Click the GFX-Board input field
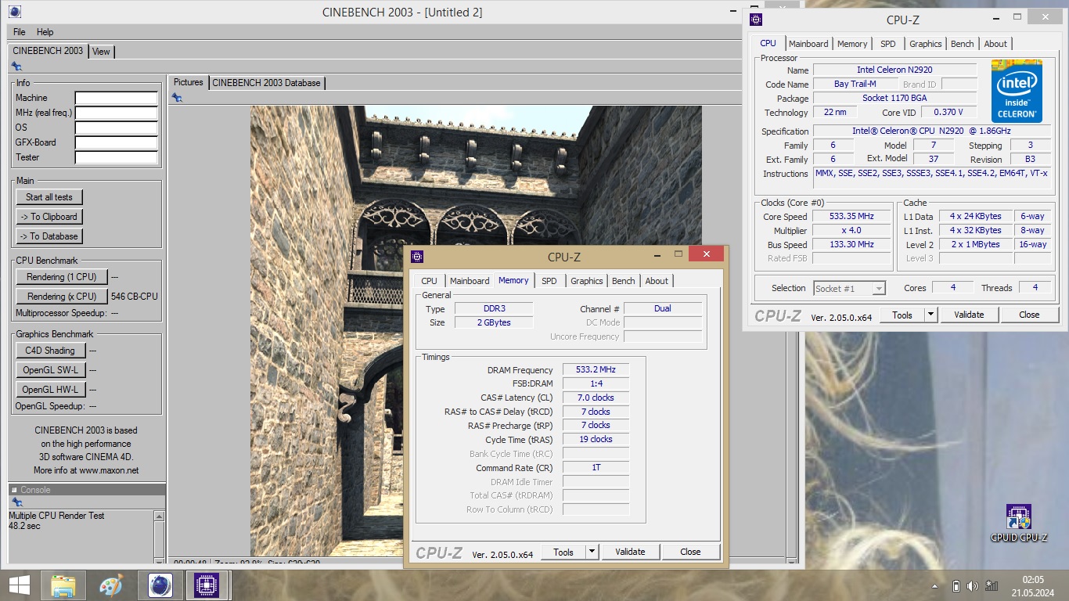The height and width of the screenshot is (601, 1069). (x=116, y=143)
